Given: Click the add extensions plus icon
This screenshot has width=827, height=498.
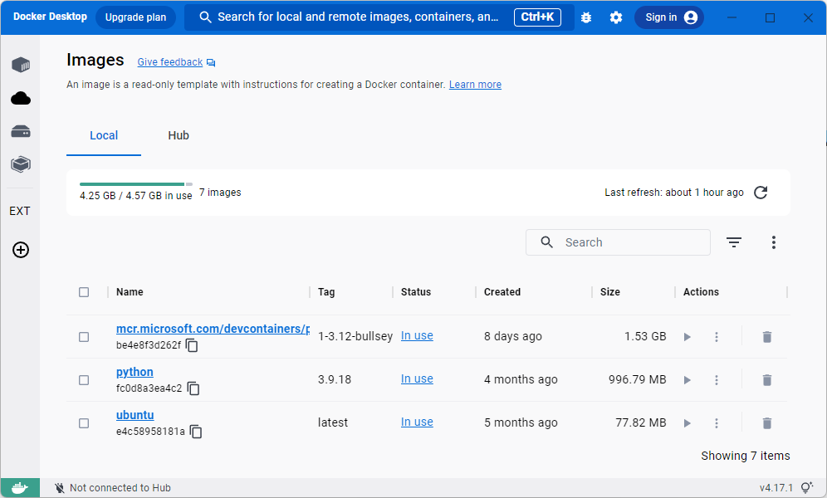Looking at the screenshot, I should point(21,250).
